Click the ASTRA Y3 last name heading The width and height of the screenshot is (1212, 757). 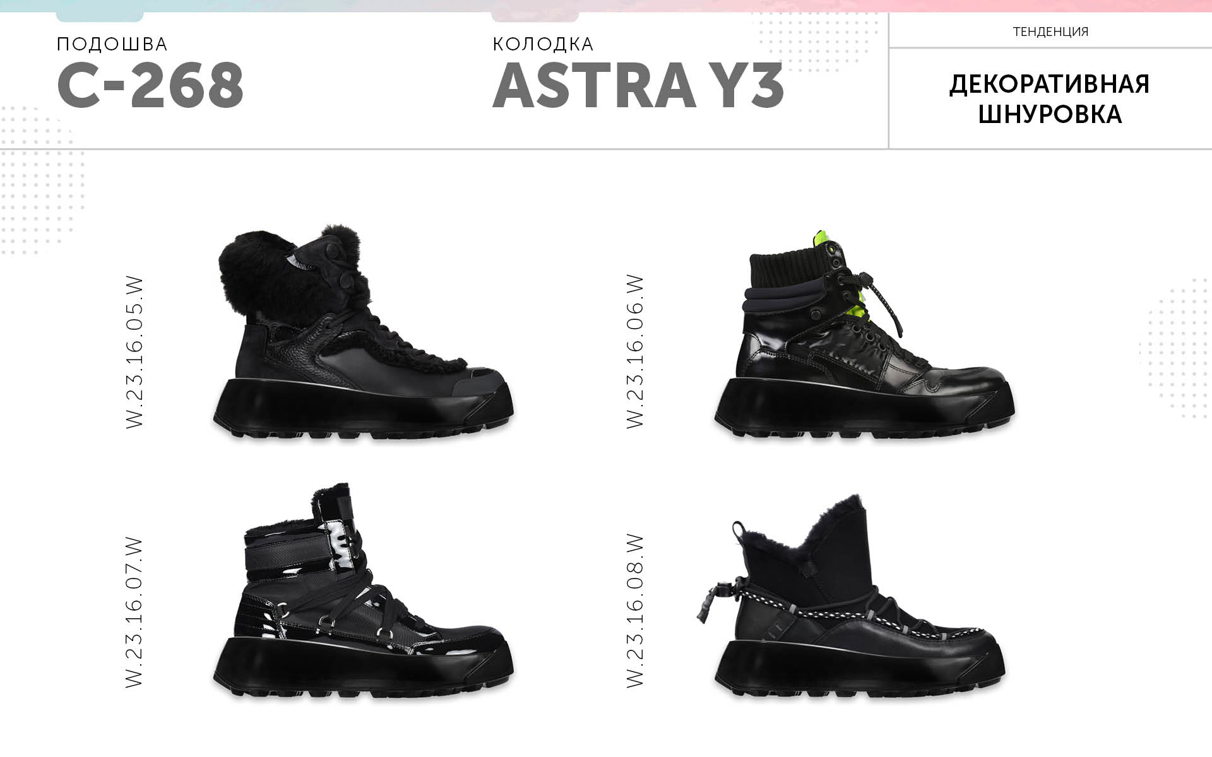point(638,86)
